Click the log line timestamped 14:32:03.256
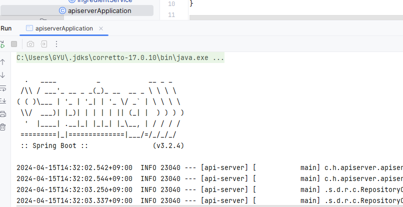Image resolution: width=403 pixels, height=207 pixels. pyautogui.click(x=209, y=189)
